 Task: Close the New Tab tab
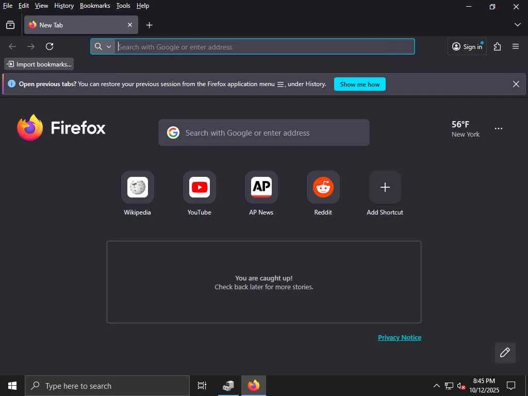(x=130, y=25)
